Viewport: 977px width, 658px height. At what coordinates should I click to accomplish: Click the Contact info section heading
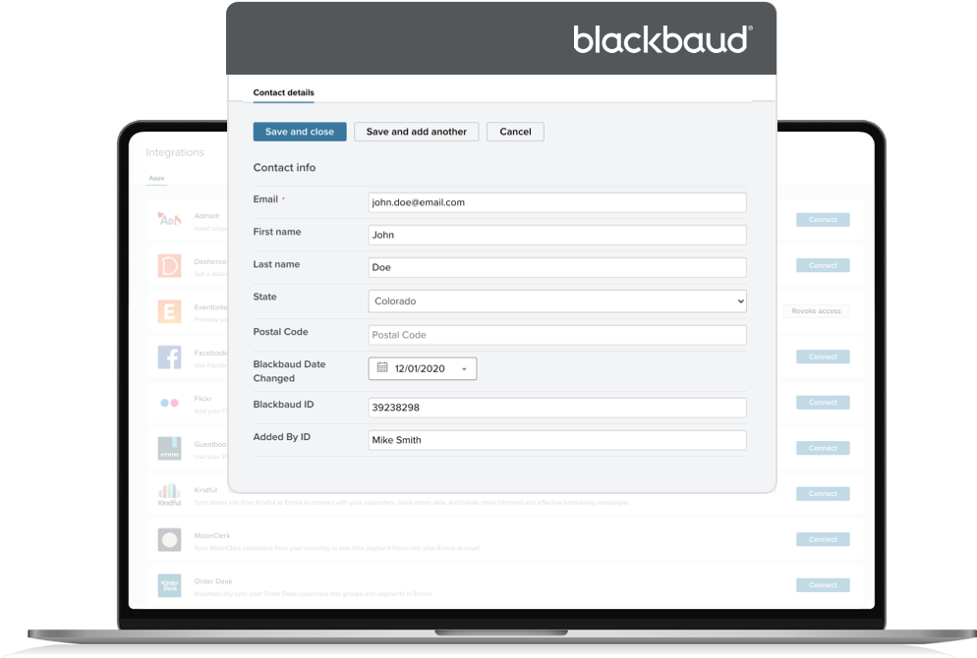[284, 168]
